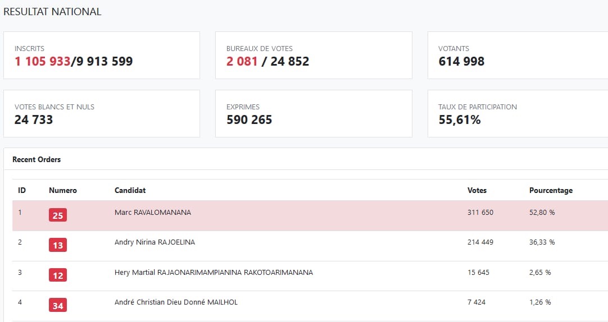Open the EXPRIMES statistics card

[314, 114]
